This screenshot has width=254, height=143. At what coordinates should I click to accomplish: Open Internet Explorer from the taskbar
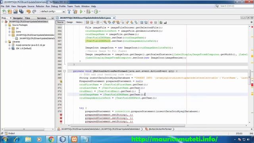click(17, 139)
